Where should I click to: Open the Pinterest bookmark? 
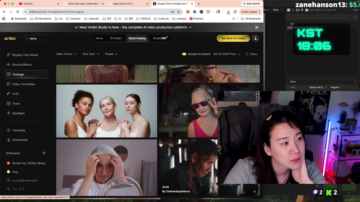click(x=196, y=19)
